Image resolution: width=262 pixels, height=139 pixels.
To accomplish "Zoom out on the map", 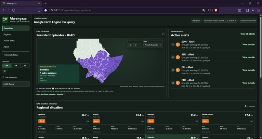I will (140, 45).
